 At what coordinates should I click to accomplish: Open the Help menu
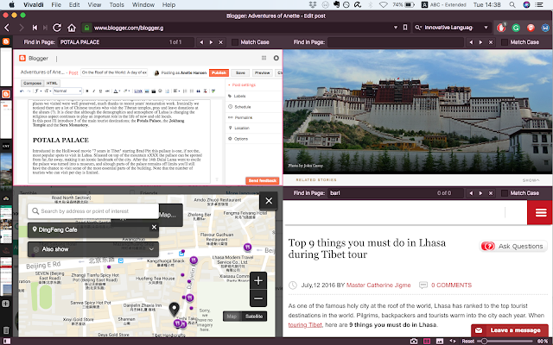[168, 4]
